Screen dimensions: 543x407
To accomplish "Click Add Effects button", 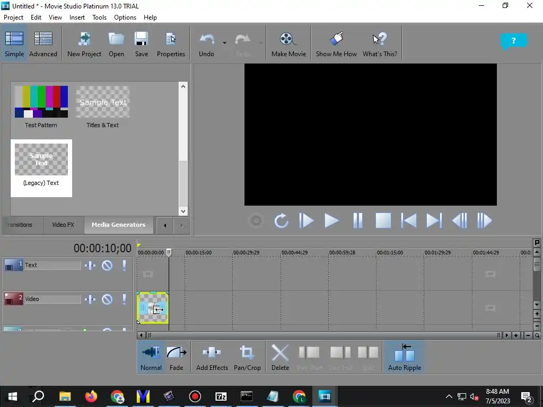I will click(212, 358).
